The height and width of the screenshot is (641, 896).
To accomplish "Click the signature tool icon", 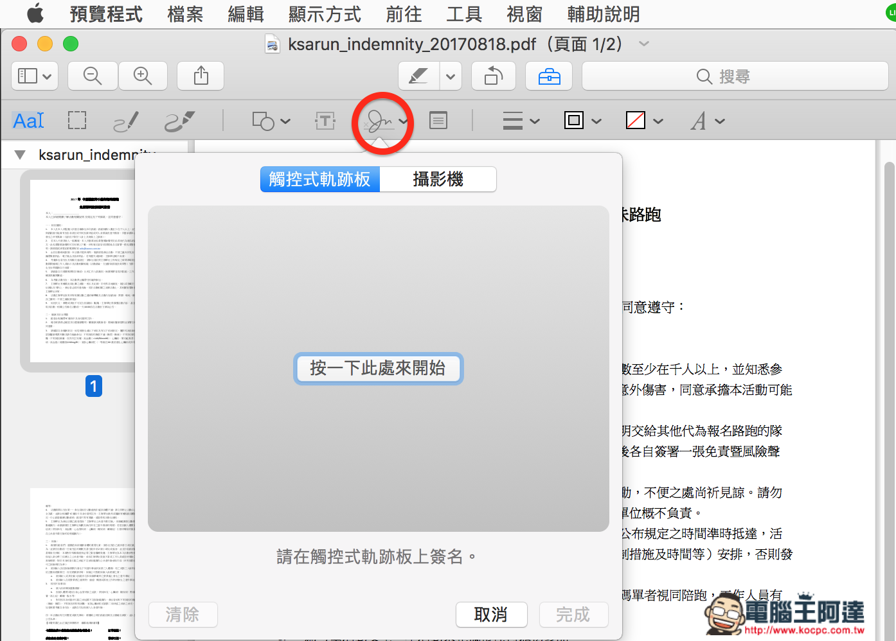I will pyautogui.click(x=379, y=121).
